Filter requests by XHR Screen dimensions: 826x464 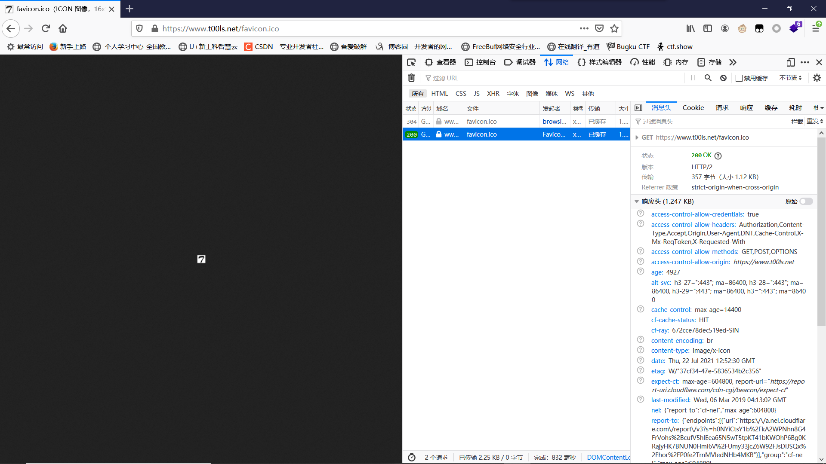coord(493,94)
